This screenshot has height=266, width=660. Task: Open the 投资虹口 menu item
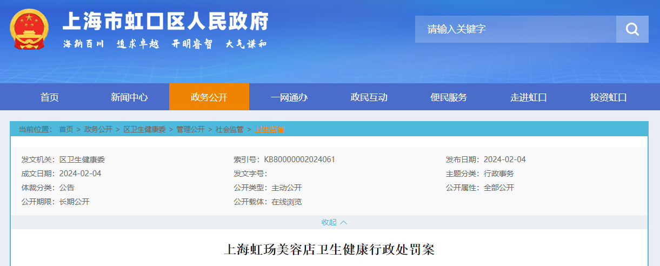pyautogui.click(x=609, y=97)
